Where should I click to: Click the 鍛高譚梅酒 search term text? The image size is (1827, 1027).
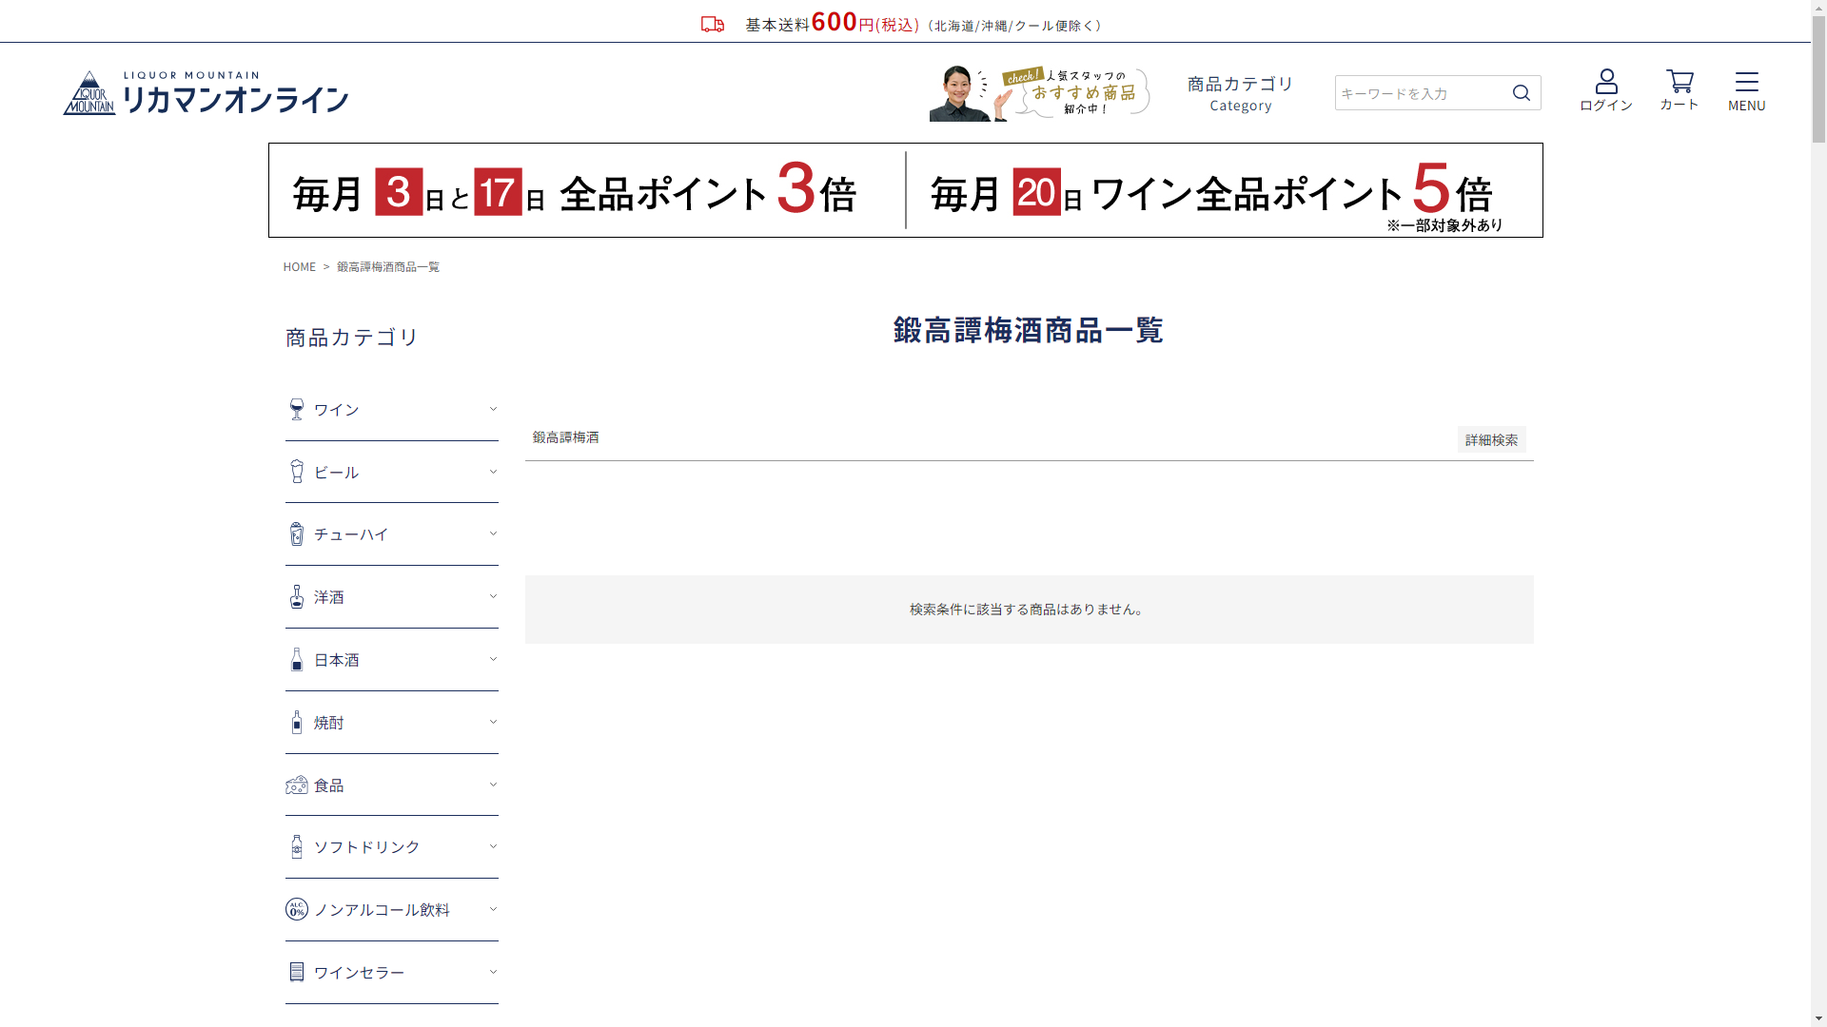pos(566,436)
